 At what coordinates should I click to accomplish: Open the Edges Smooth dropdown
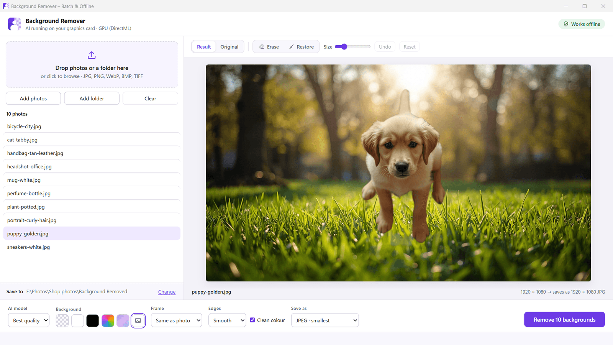[227, 320]
